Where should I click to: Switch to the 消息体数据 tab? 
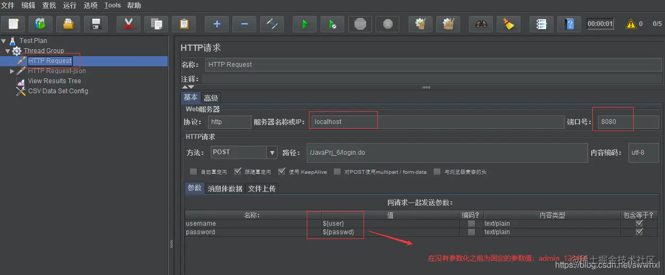(x=225, y=189)
